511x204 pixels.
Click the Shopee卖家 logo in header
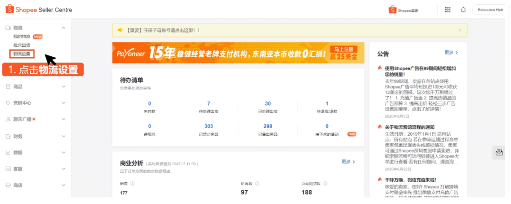point(403,10)
